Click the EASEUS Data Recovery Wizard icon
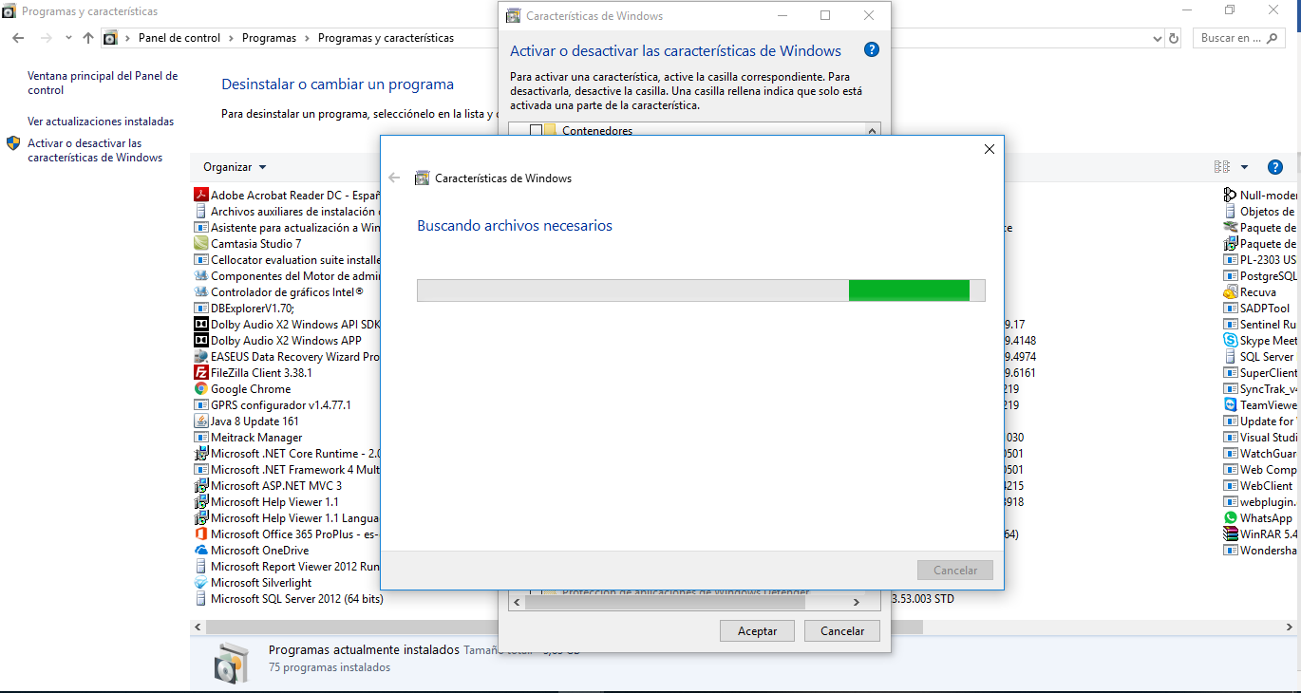This screenshot has width=1301, height=693. coord(201,356)
